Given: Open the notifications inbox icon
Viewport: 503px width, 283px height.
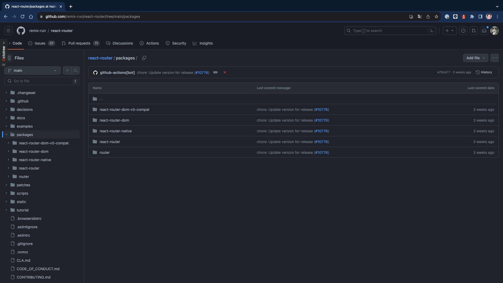Looking at the screenshot, I should pos(484,31).
